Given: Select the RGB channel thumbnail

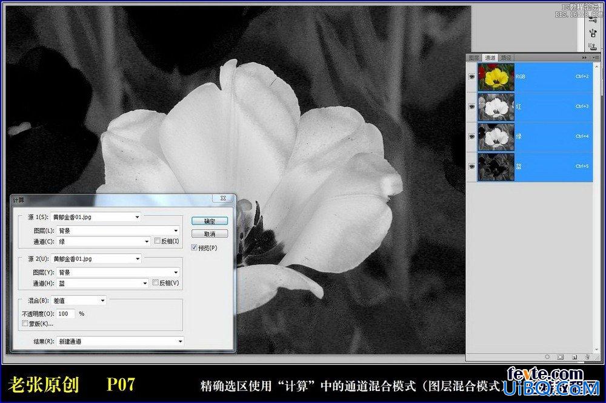Looking at the screenshot, I should (x=496, y=77).
